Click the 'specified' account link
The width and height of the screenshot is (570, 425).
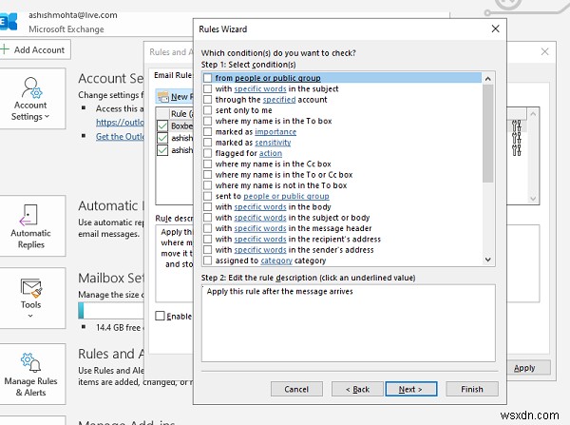[279, 99]
